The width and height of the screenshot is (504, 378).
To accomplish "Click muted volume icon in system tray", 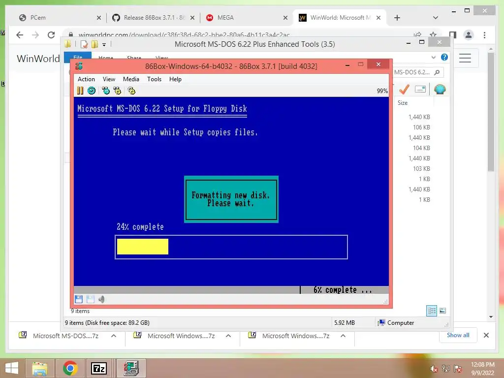I will pos(434,369).
